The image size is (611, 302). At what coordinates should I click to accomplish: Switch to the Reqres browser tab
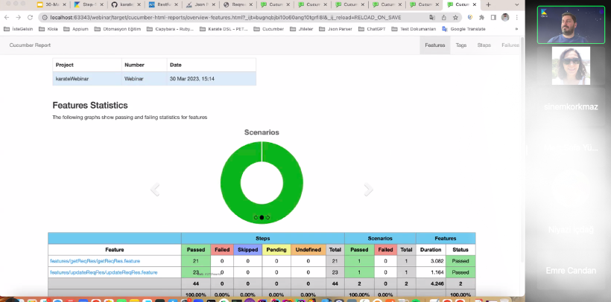point(238,4)
